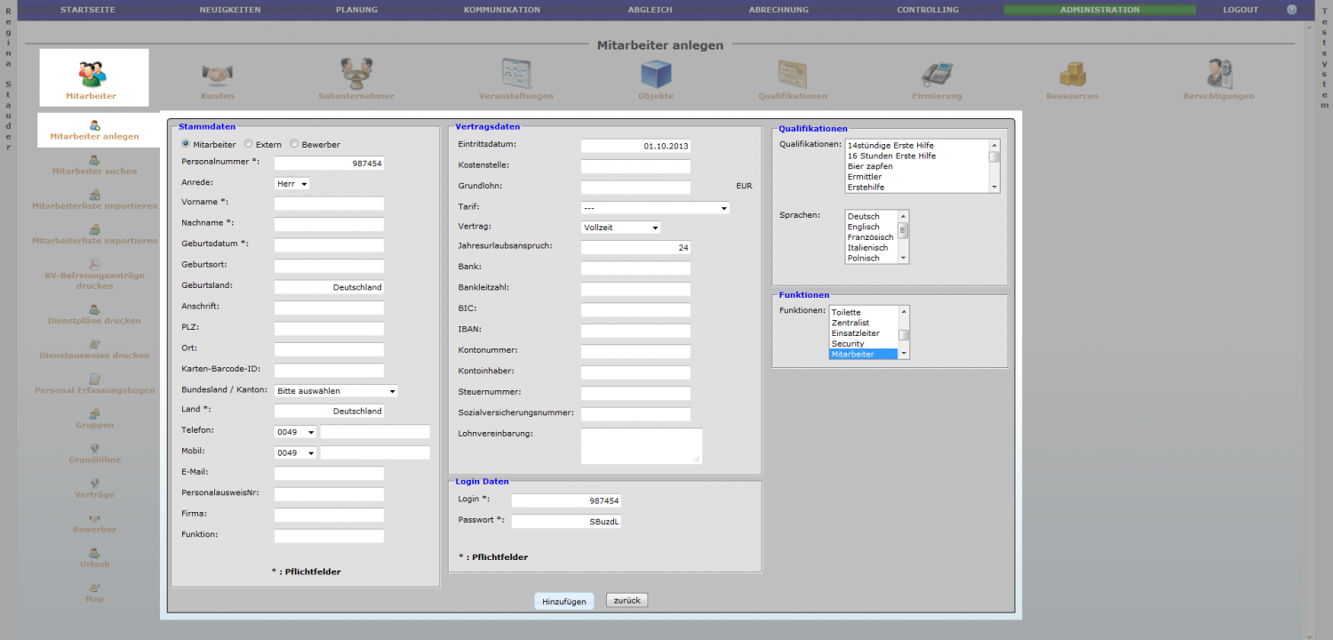
Task: Click the Qualifikationen list scrollbar
Action: pos(995,166)
